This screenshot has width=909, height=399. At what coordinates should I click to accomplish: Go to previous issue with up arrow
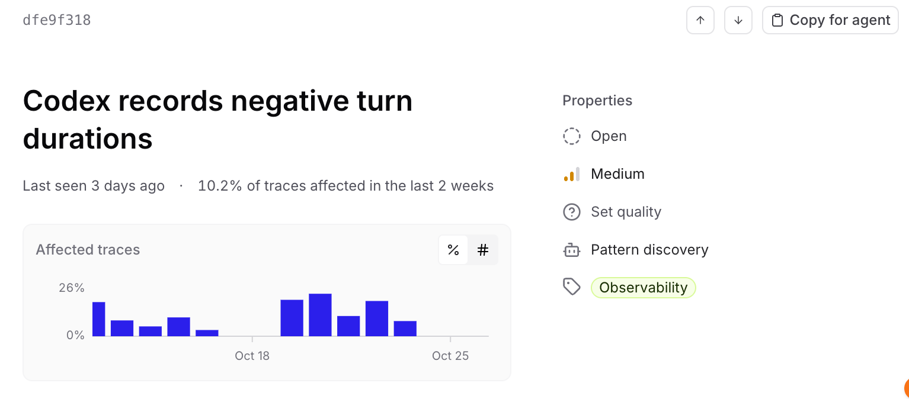(x=700, y=20)
